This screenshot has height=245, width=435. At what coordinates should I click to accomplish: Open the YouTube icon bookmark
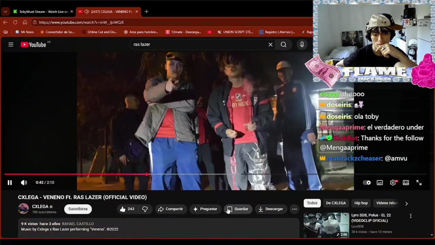[209, 32]
